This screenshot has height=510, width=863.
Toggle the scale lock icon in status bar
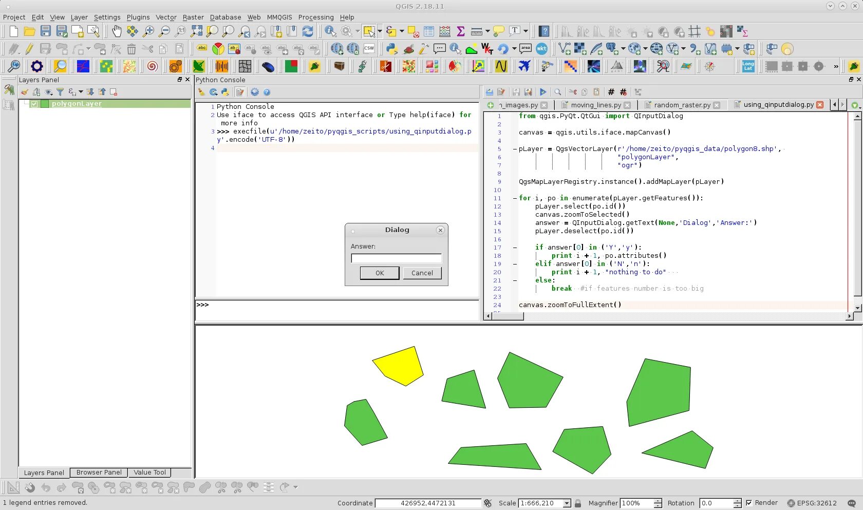click(578, 503)
